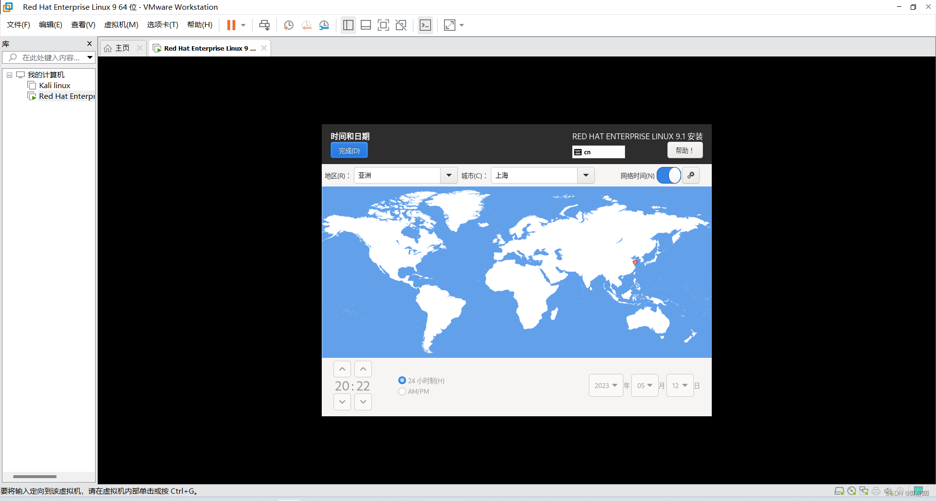Open the NTP server settings gear

(x=691, y=175)
